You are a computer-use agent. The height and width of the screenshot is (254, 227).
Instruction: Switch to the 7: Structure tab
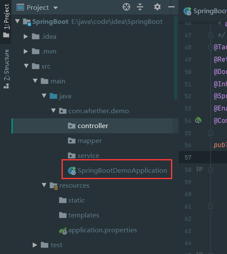(x=6, y=69)
